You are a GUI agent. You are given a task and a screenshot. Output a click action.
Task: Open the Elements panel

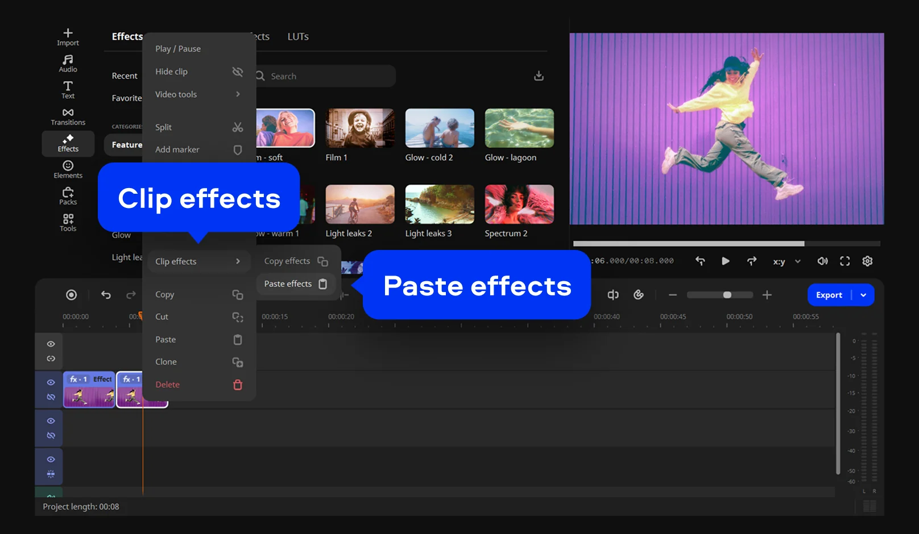68,169
